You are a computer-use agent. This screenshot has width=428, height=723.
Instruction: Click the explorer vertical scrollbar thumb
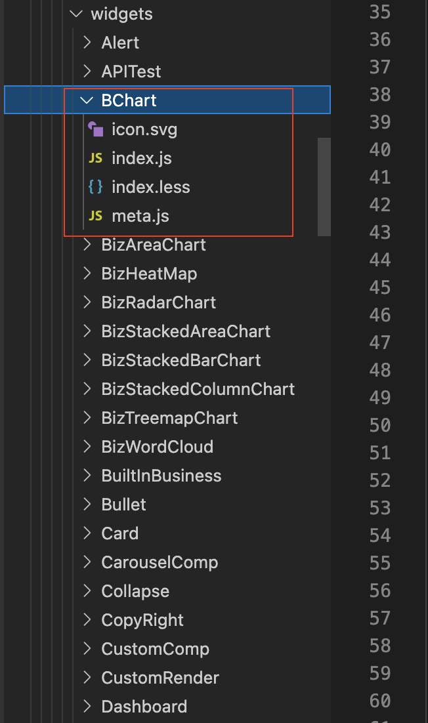[x=324, y=186]
